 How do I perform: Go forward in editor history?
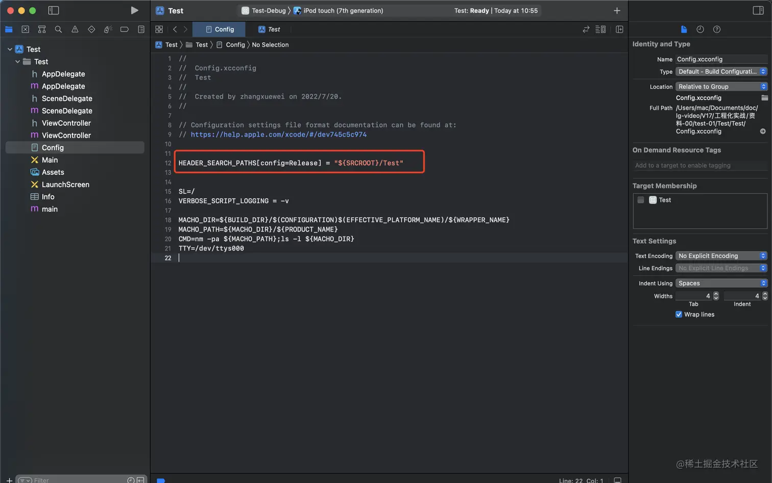point(185,30)
